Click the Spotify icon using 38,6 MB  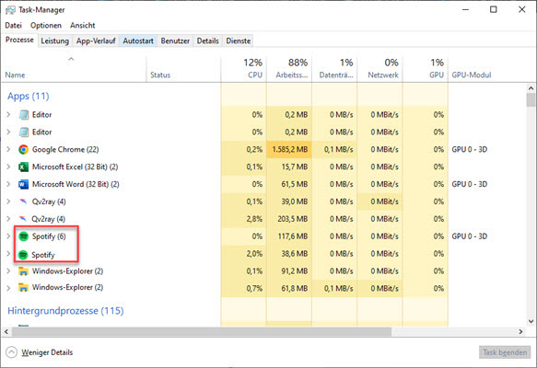[23, 255]
